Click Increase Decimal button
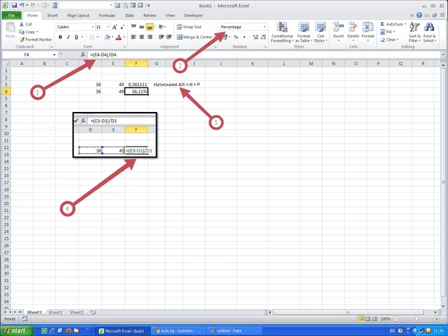Screen dimensions: 448x336 coord(255,37)
